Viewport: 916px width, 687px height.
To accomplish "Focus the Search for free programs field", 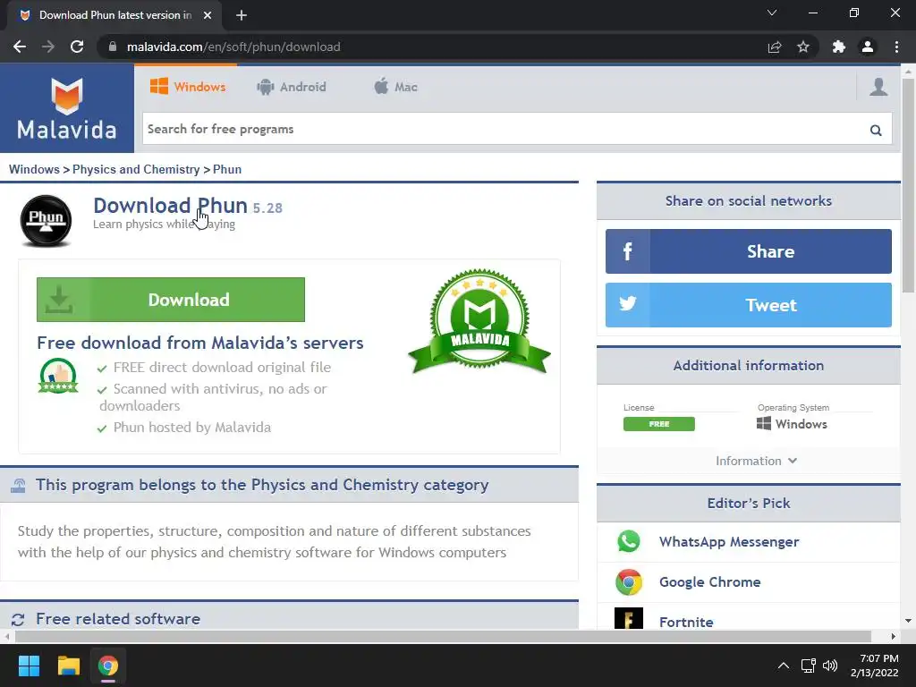I will click(x=505, y=129).
